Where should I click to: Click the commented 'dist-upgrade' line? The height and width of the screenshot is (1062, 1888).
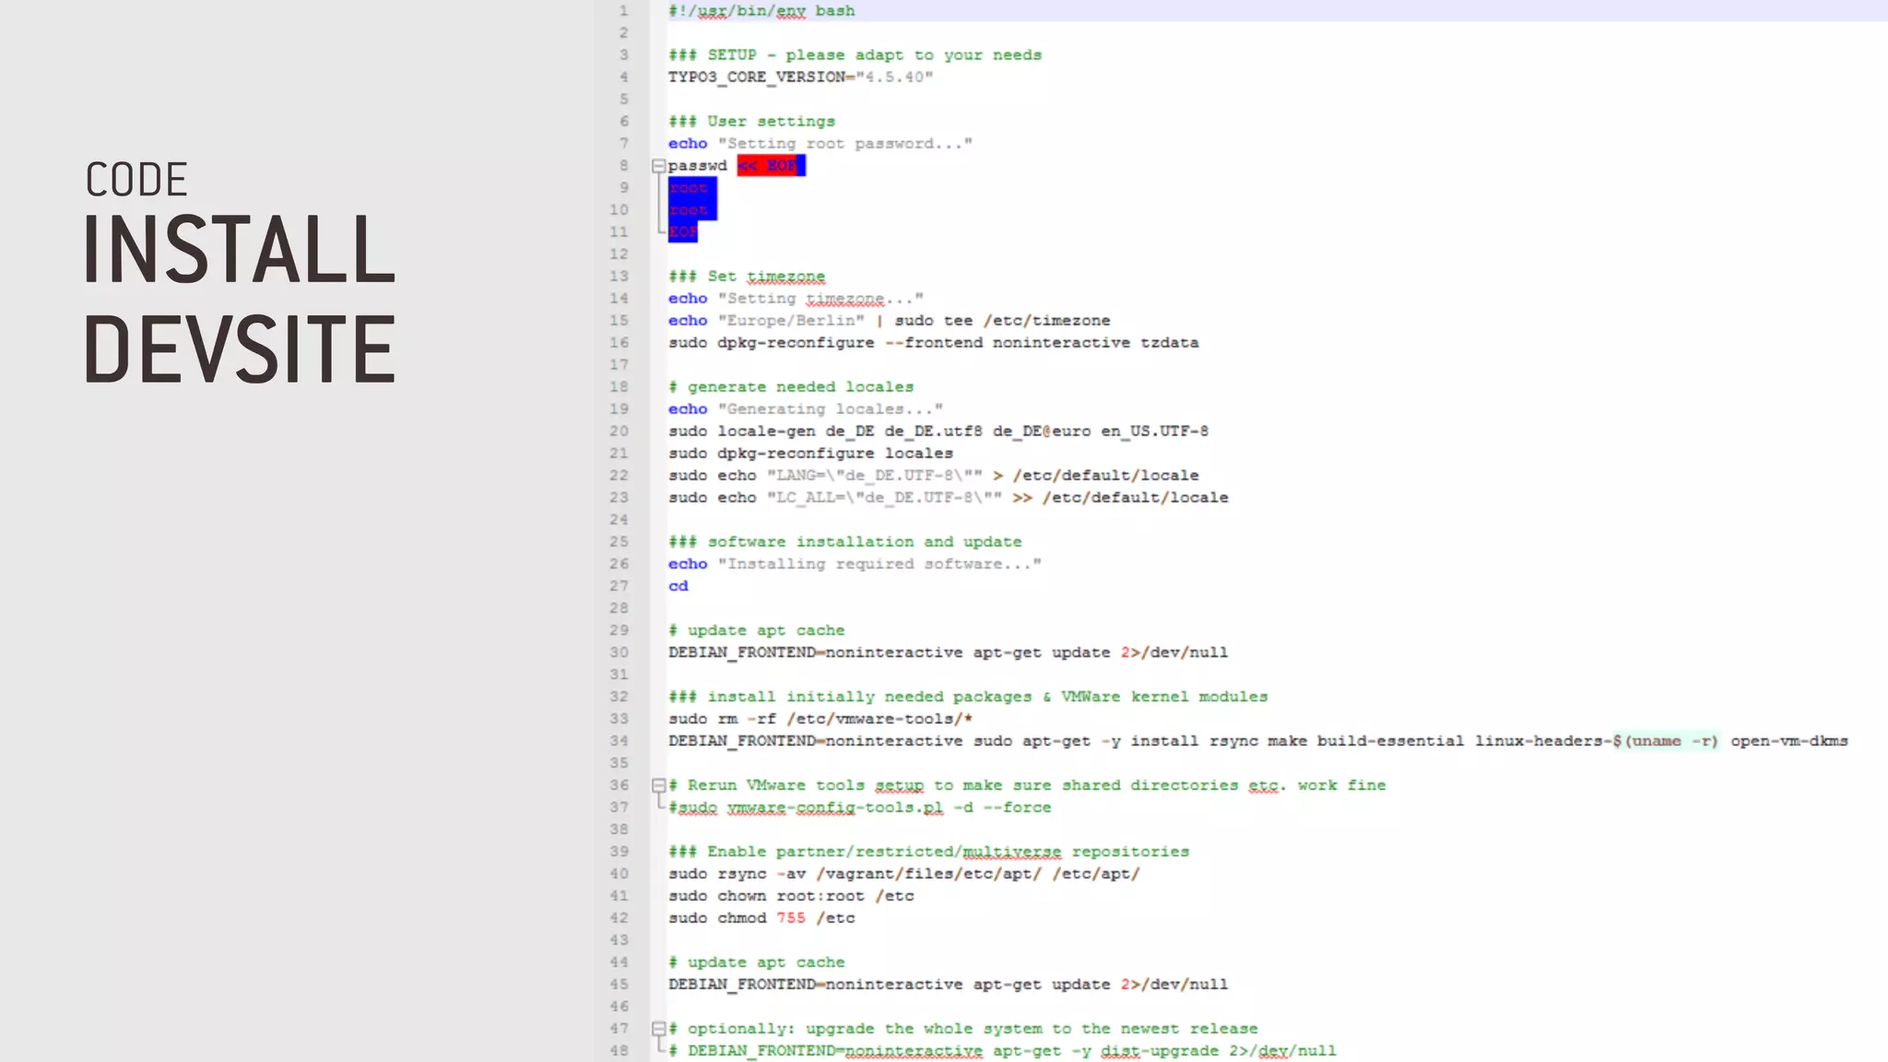pyautogui.click(x=1002, y=1051)
